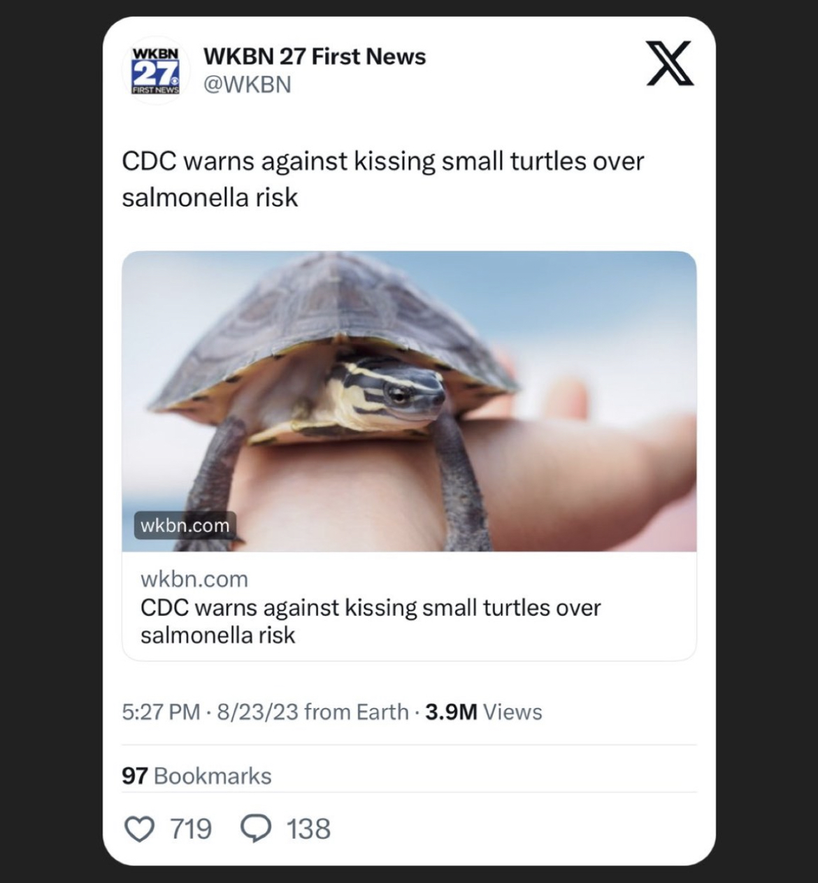The image size is (818, 883).
Task: Click the WKBN 27 profile avatar
Action: (x=155, y=70)
